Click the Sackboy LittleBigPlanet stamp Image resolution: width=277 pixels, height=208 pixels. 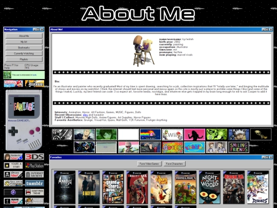pos(128,147)
